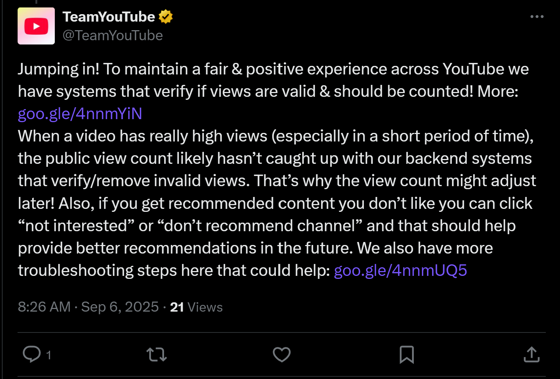The width and height of the screenshot is (560, 379).
Task: Click the reply count number 1
Action: [48, 355]
